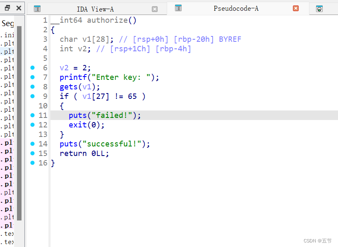Viewport: 338px width, 247px height.
Task: Toggle breakpoint dot on line 7
Action: coord(33,77)
